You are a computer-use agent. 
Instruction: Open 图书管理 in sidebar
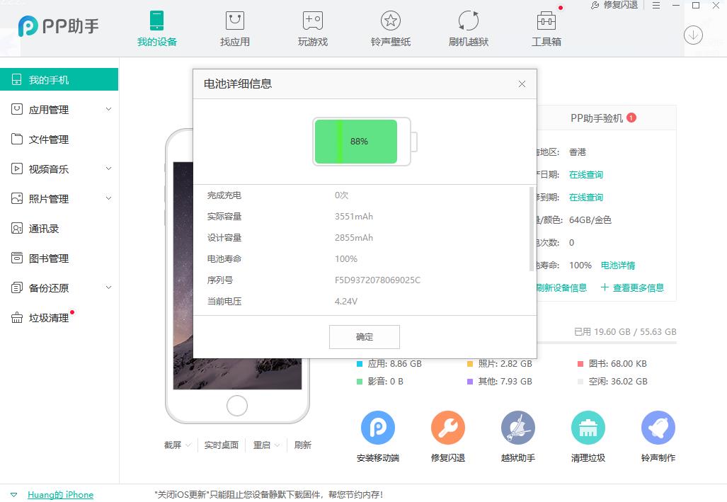point(49,258)
